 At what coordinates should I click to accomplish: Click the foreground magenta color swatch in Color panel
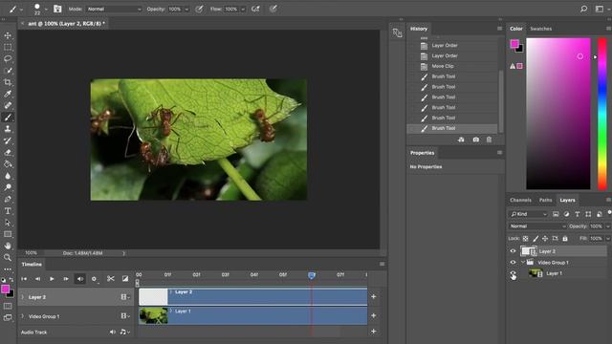(x=514, y=44)
